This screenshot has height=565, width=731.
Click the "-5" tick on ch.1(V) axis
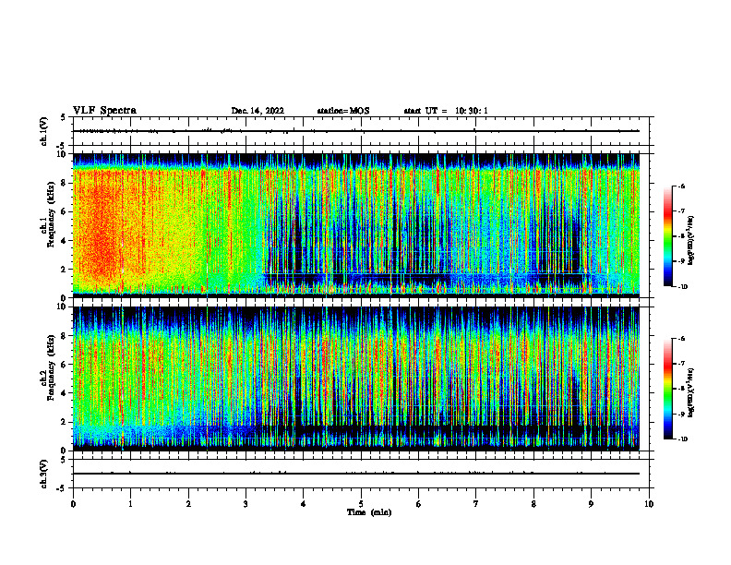(62, 147)
